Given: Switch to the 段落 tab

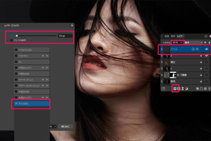Looking at the screenshot, I should pyautogui.click(x=167, y=36).
